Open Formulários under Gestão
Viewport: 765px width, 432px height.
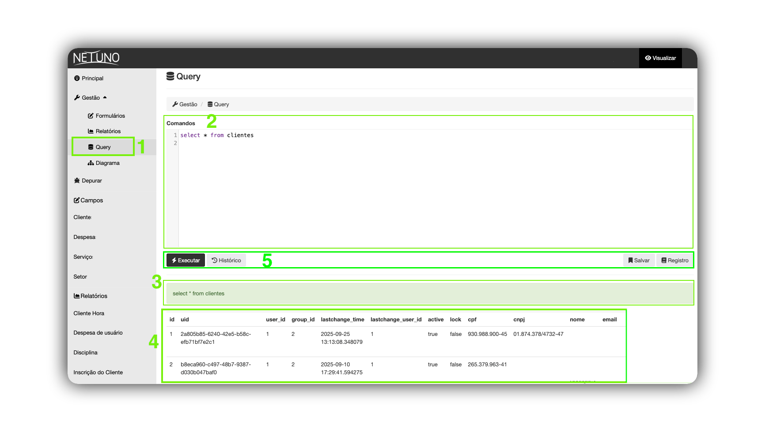click(110, 115)
